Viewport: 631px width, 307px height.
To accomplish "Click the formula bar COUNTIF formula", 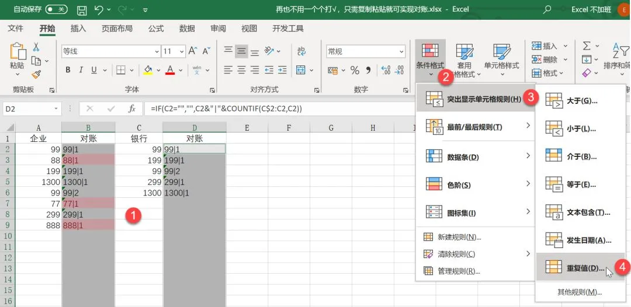I will point(227,109).
